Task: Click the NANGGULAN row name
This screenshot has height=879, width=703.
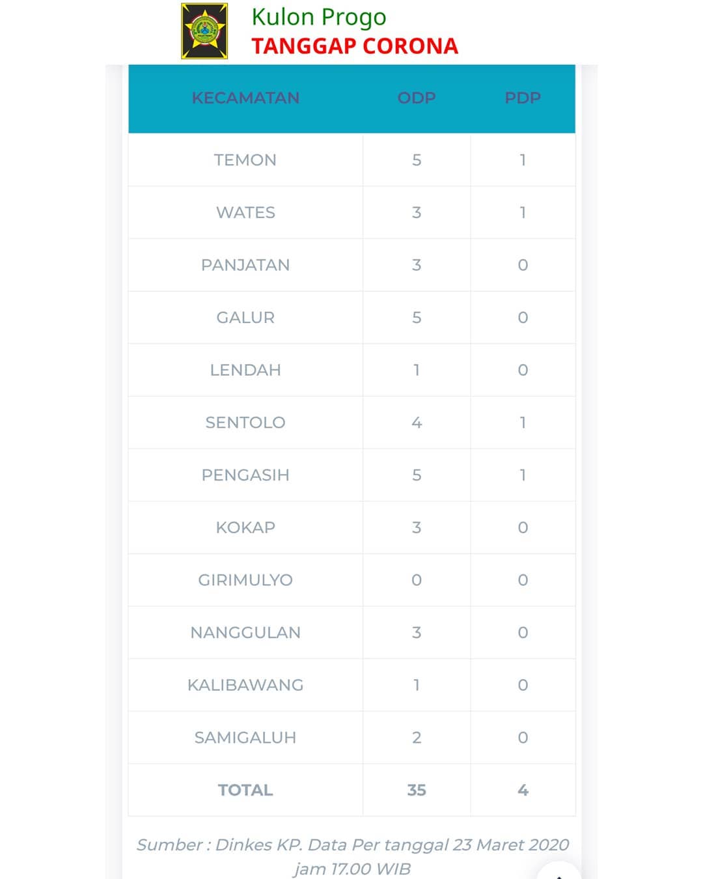Action: pyautogui.click(x=245, y=632)
